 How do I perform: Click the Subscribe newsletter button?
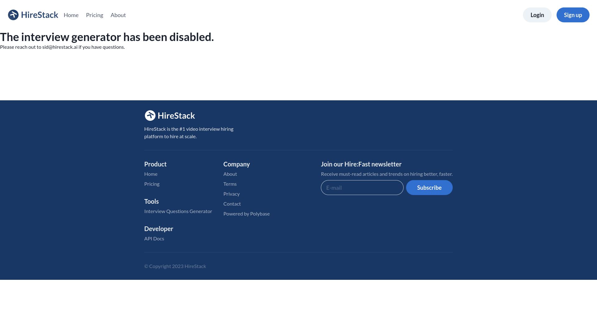[x=429, y=188]
